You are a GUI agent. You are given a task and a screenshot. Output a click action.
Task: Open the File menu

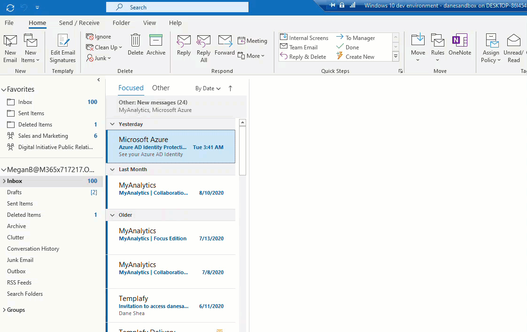click(9, 23)
